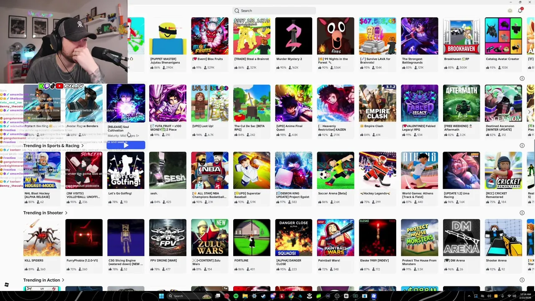Open the Empire Clash thumbnail

tap(377, 103)
